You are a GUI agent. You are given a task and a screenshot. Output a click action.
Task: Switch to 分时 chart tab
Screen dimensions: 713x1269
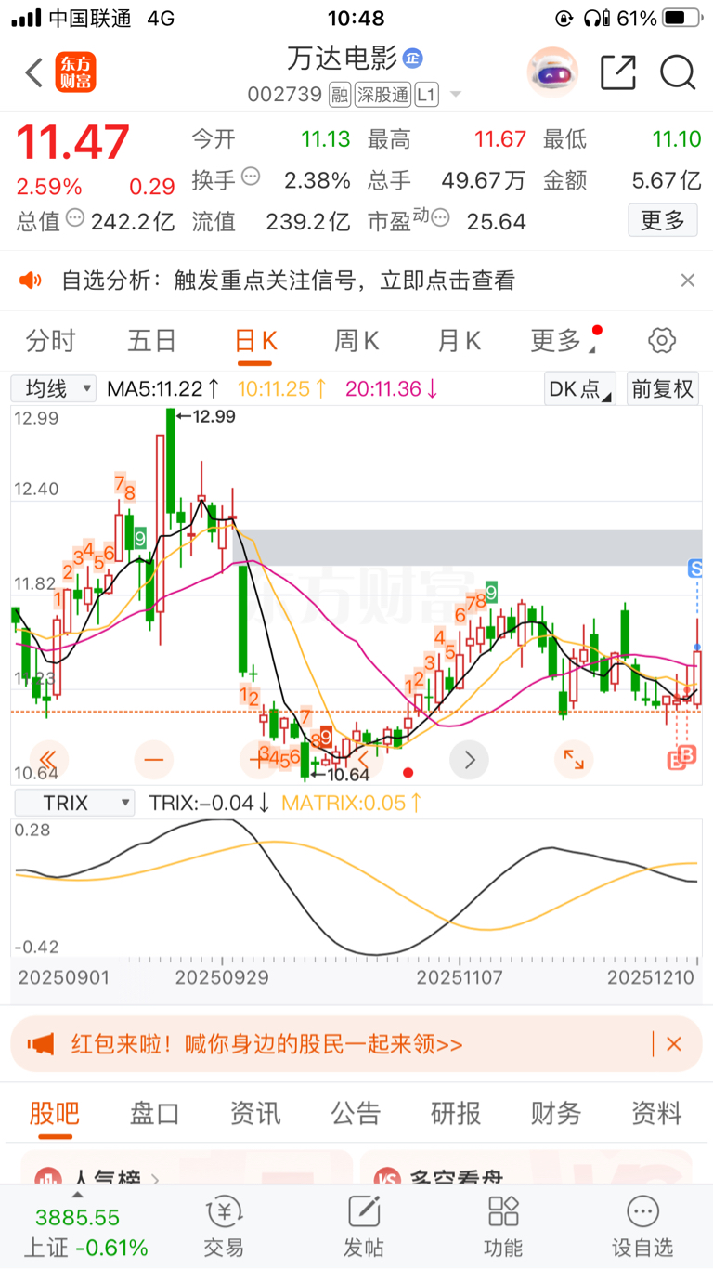[x=51, y=341]
